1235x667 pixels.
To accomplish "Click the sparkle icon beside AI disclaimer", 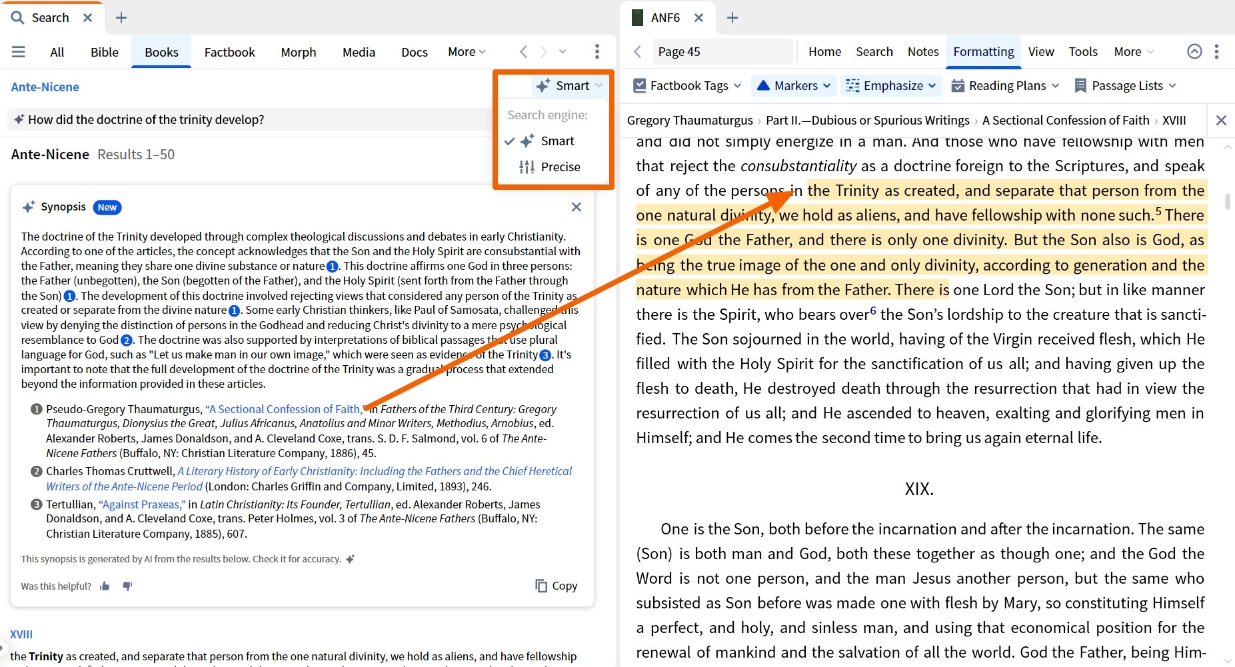I will click(351, 559).
